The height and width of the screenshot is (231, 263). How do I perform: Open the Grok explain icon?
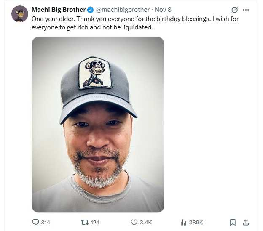(x=235, y=10)
